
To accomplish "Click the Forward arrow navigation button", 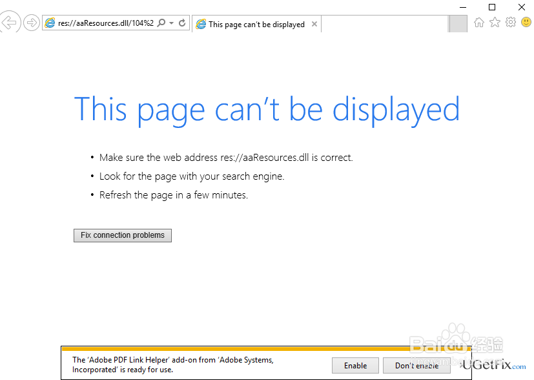I will click(x=32, y=23).
